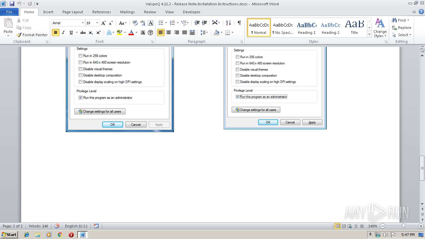Image resolution: width=425 pixels, height=239 pixels.
Task: Click the character border icon
Action: coord(150,23)
